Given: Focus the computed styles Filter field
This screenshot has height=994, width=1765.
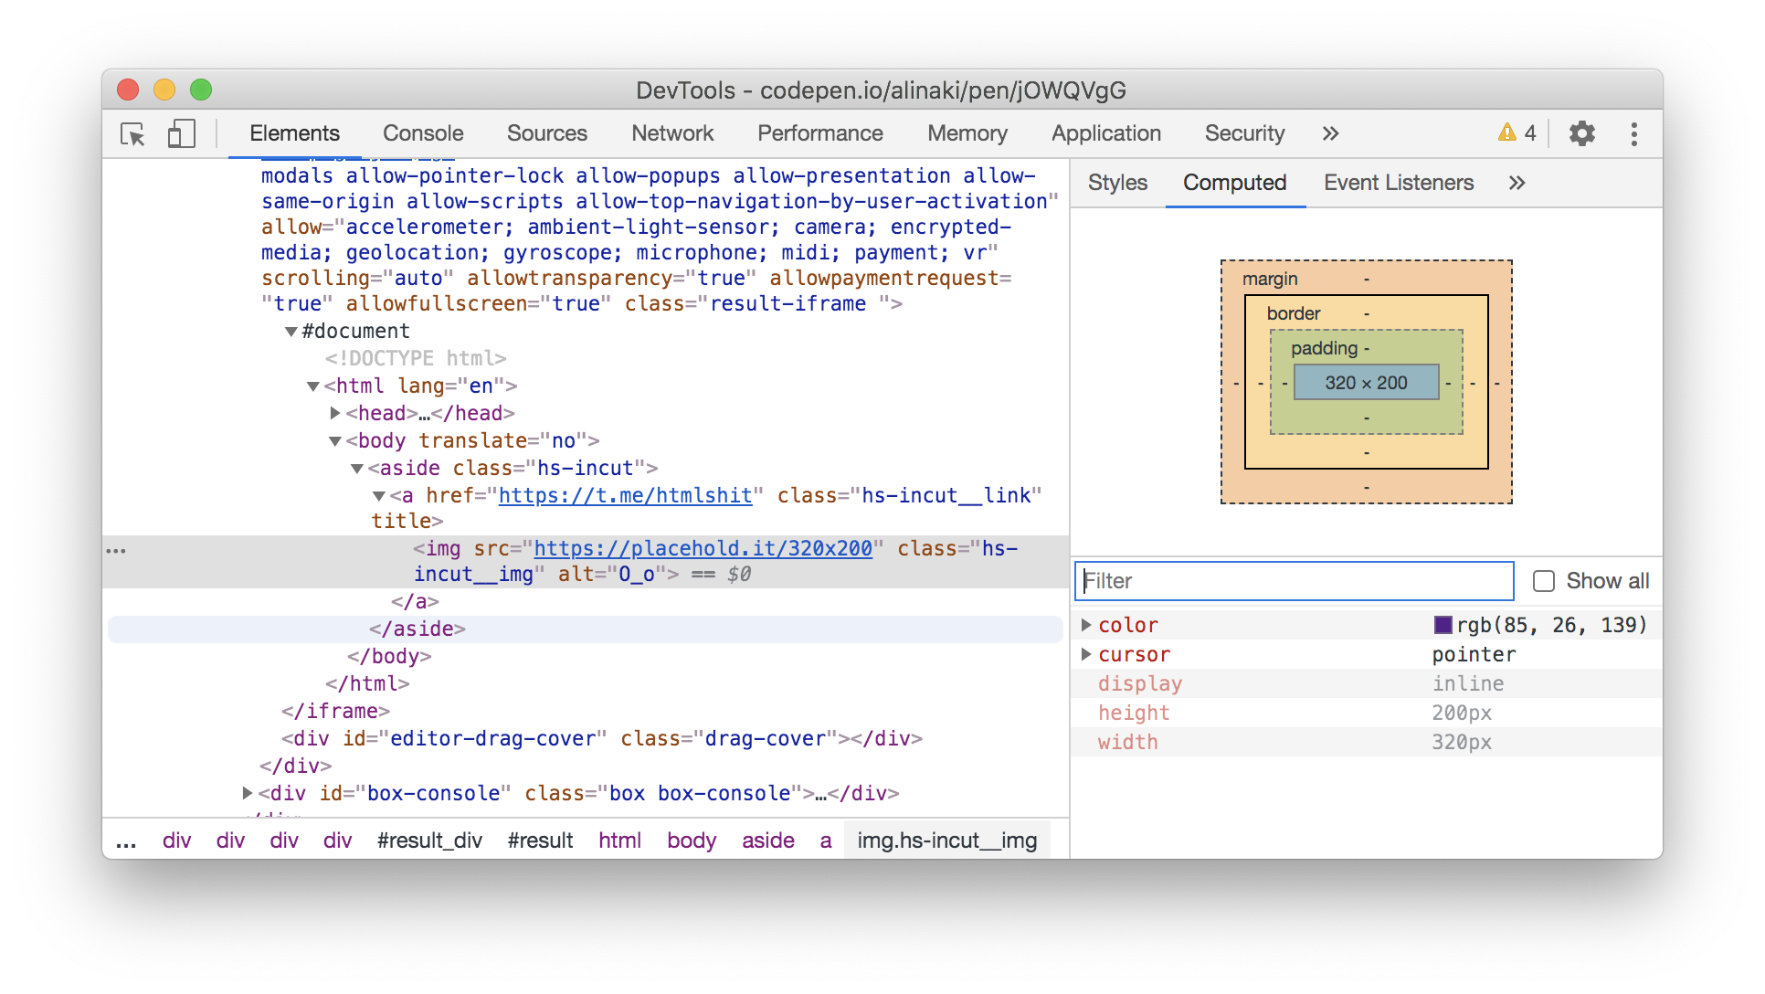Looking at the screenshot, I should (x=1293, y=581).
